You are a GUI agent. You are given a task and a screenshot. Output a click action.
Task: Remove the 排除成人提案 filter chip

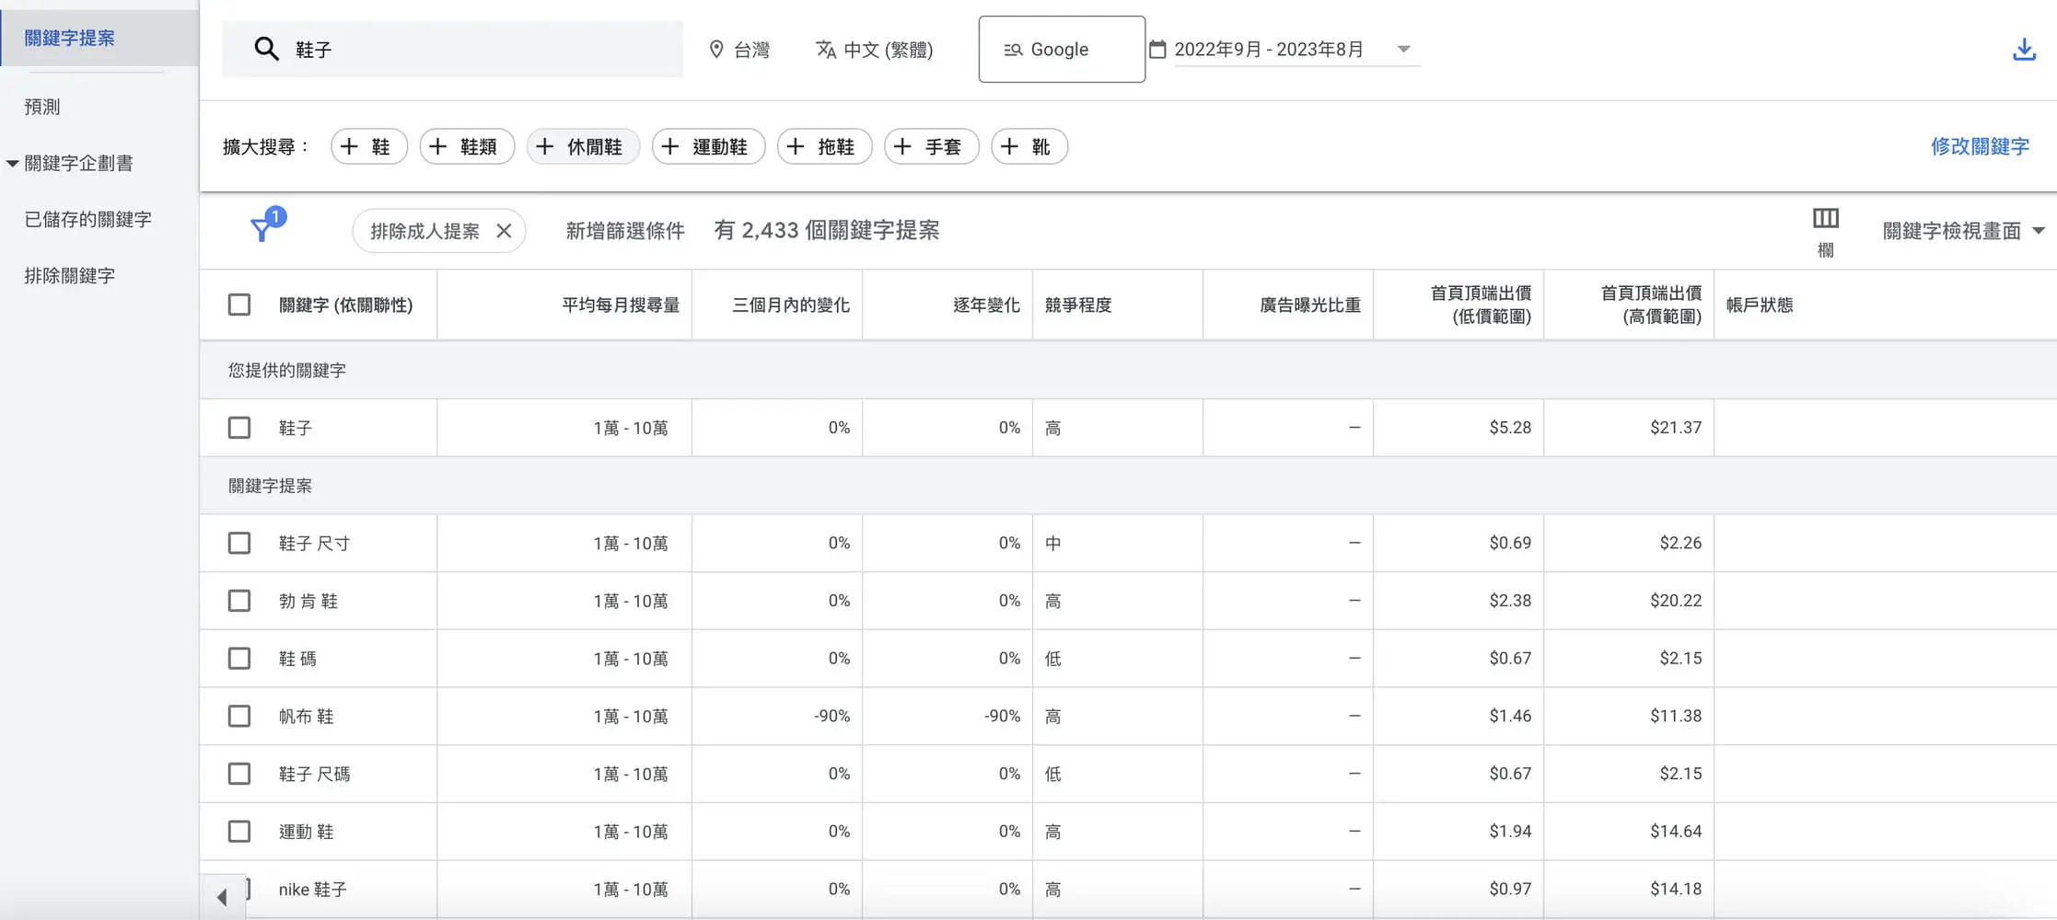504,231
